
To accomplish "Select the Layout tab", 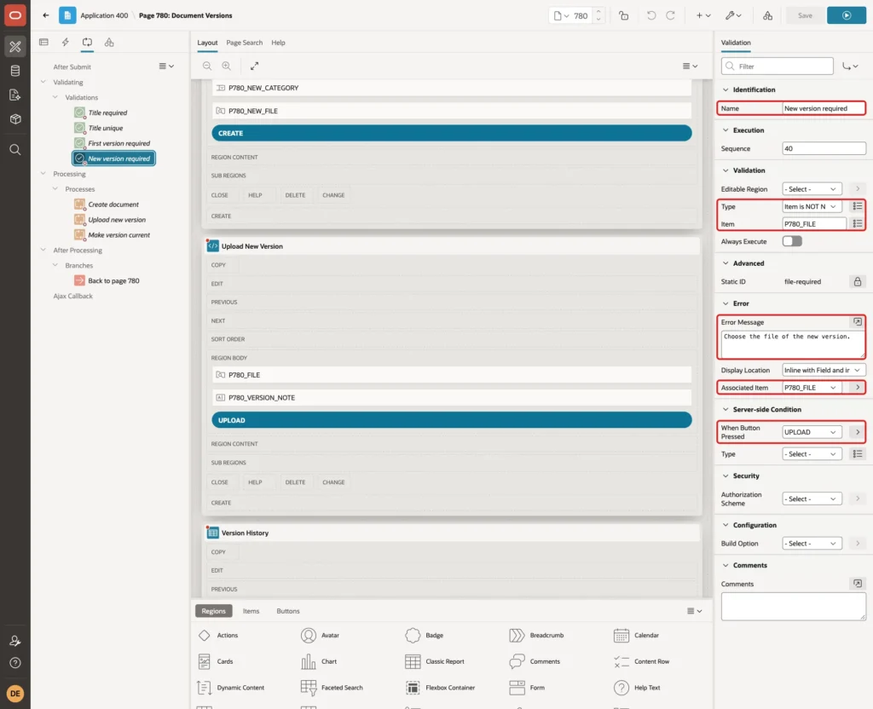I will 207,43.
